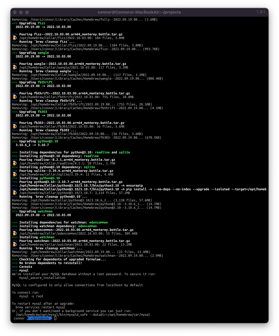The width and height of the screenshot is (279, 336).
Task: Click the beer mug icon beside Cellar/sqlite line
Action: point(14,174)
